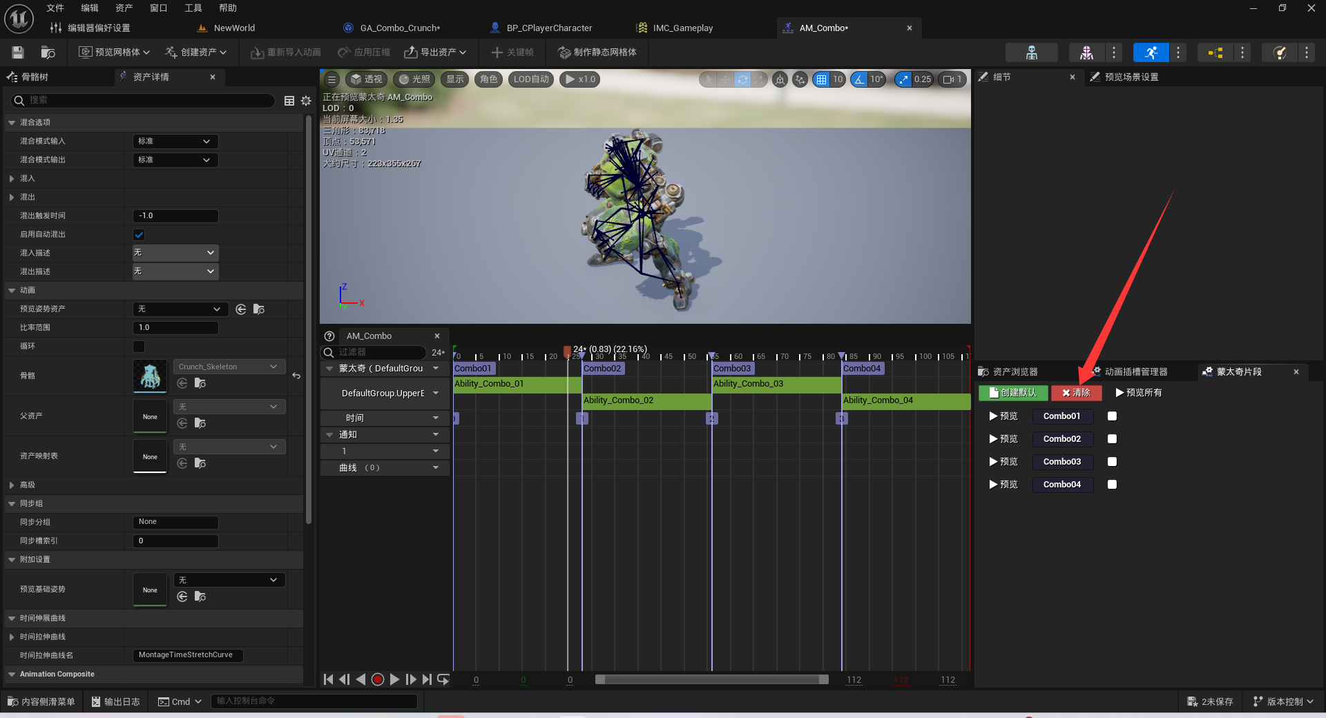Click the 创建默认 button
This screenshot has height=718, width=1326.
[x=1012, y=393]
